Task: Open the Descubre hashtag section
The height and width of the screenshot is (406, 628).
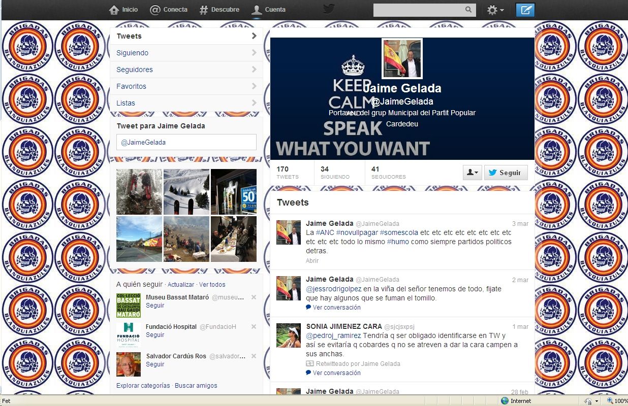Action: 219,10
